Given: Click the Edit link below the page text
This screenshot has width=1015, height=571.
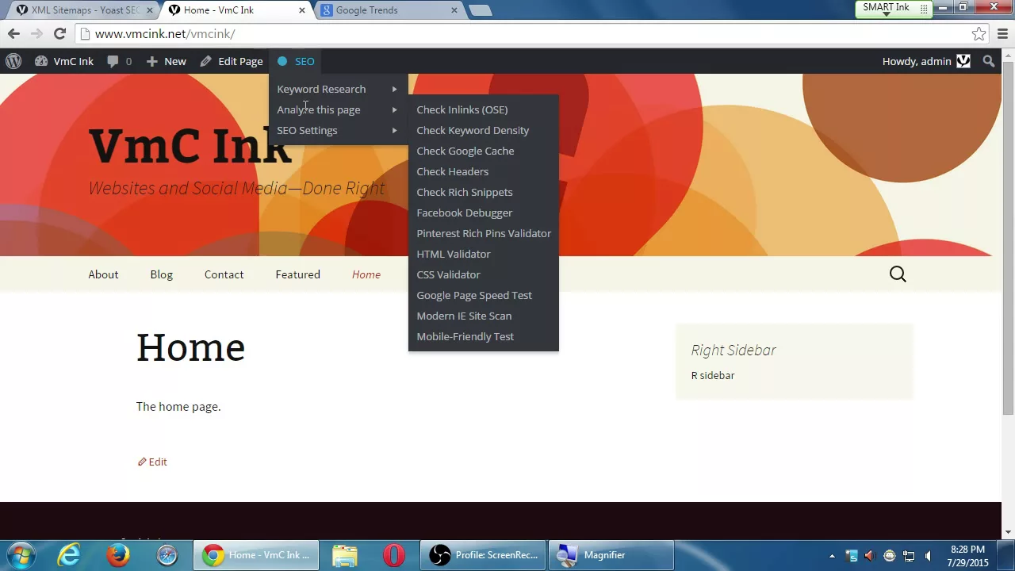Looking at the screenshot, I should [x=152, y=462].
